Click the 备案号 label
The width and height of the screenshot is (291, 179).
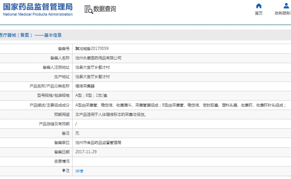pos(64,49)
